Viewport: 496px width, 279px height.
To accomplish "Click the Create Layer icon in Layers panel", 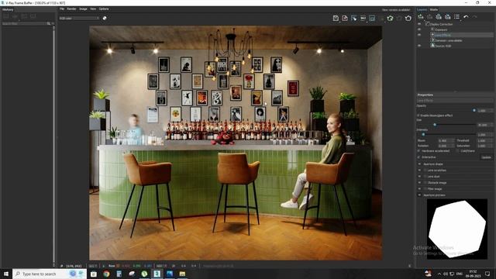I will pyautogui.click(x=420, y=17).
